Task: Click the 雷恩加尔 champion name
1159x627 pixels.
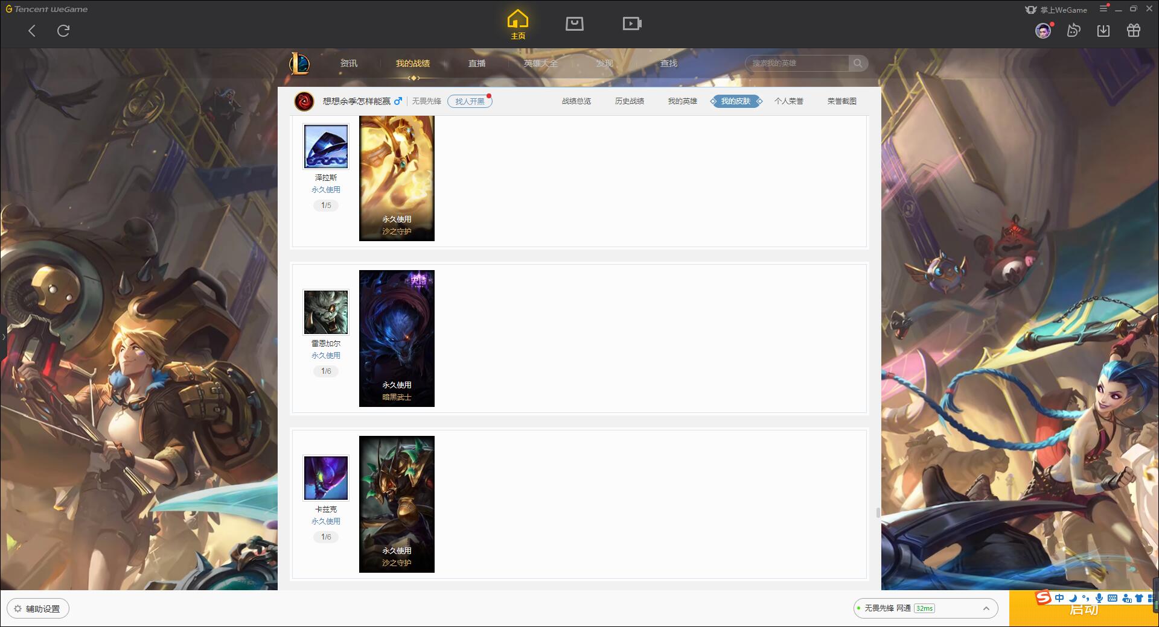Action: [326, 344]
